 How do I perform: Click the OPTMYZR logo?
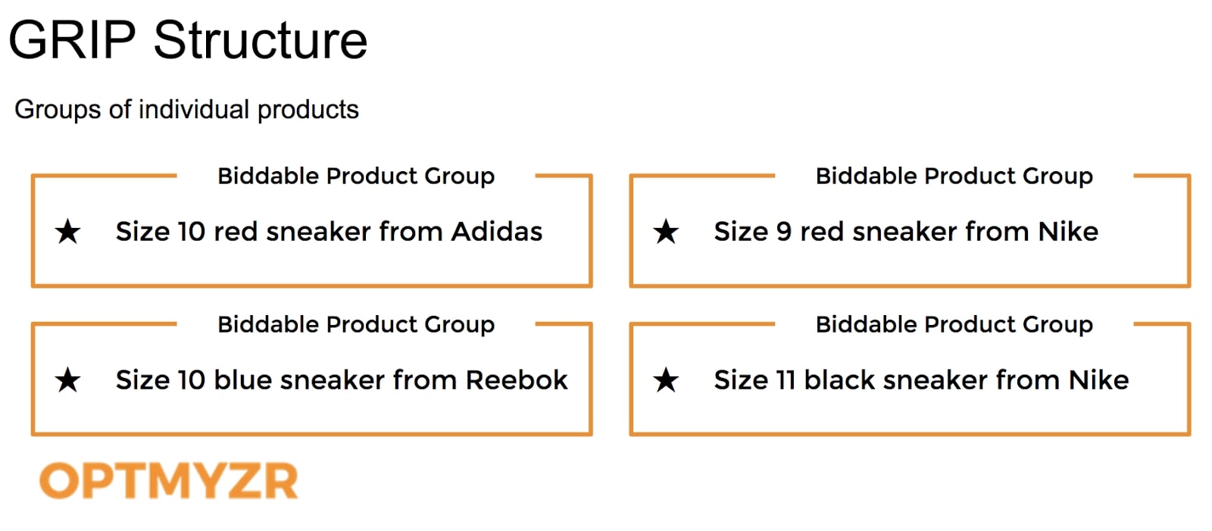click(168, 482)
